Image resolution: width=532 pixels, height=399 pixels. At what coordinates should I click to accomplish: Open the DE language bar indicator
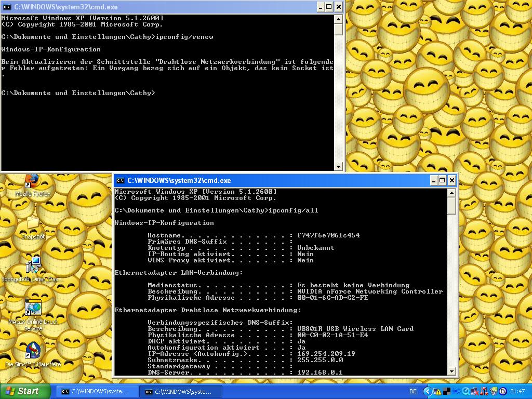[x=413, y=392]
